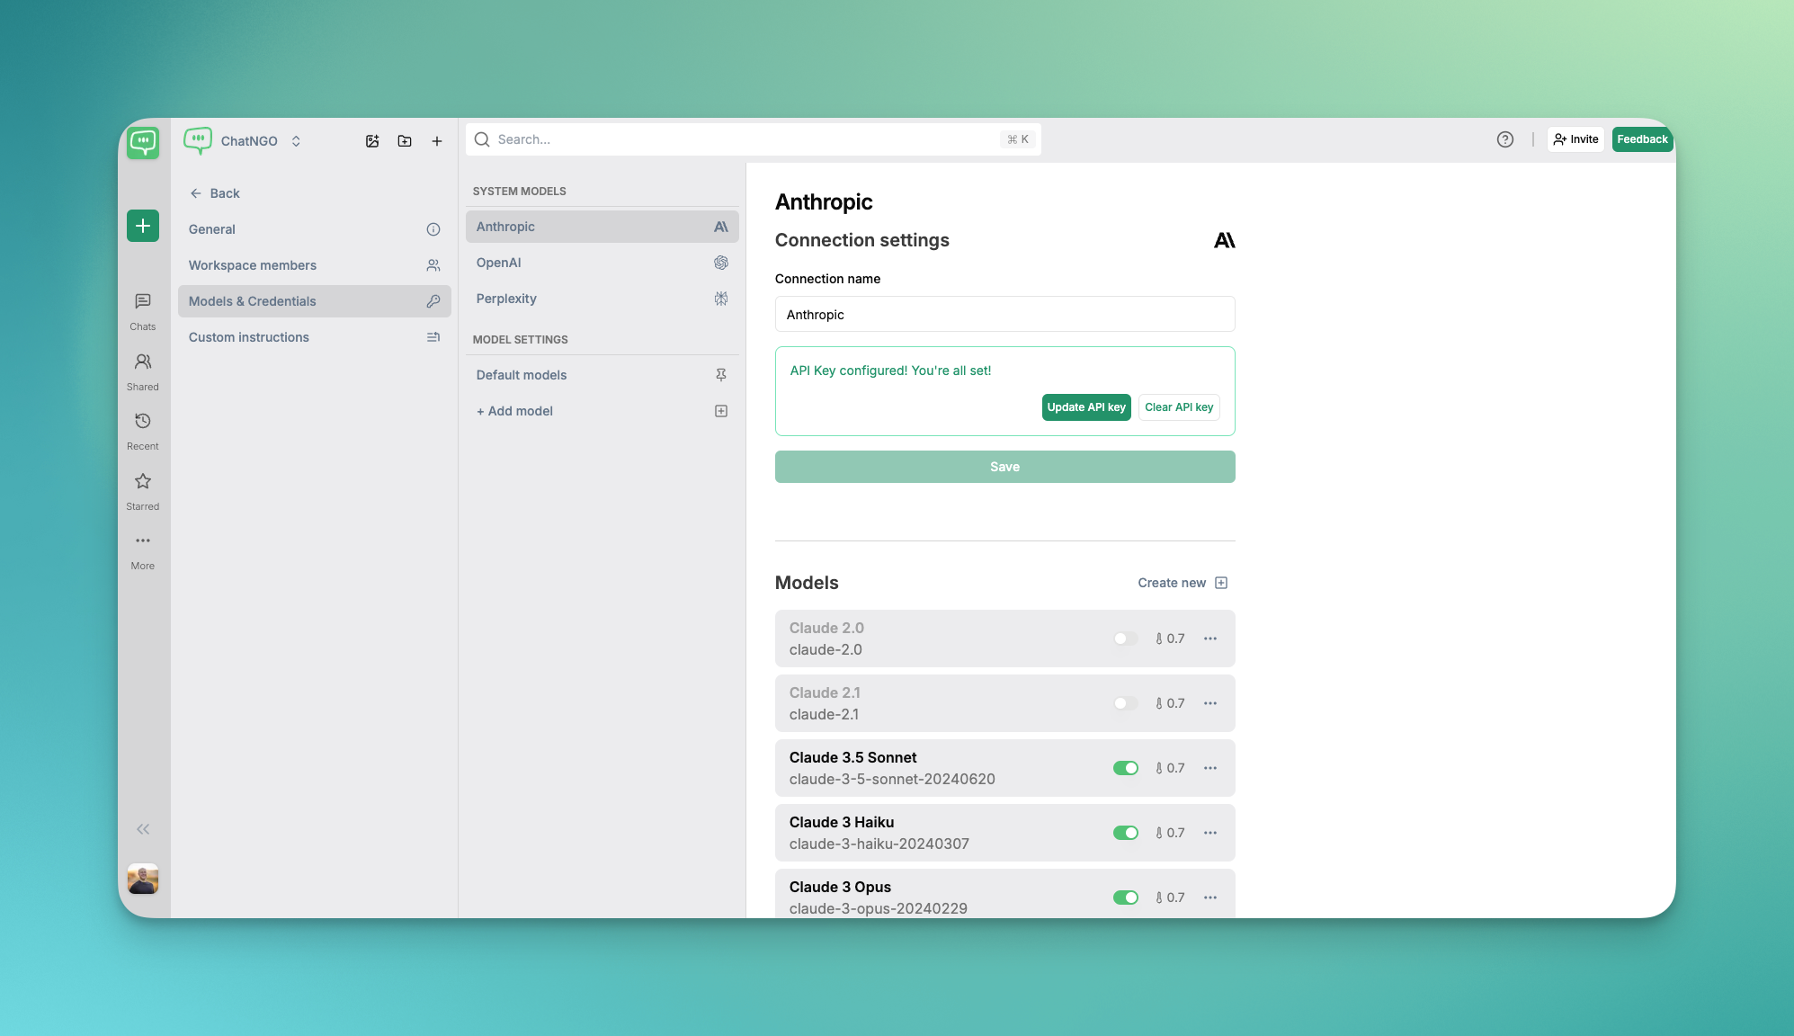Click the Clear API key button
Viewport: 1794px width, 1036px height.
(1178, 407)
